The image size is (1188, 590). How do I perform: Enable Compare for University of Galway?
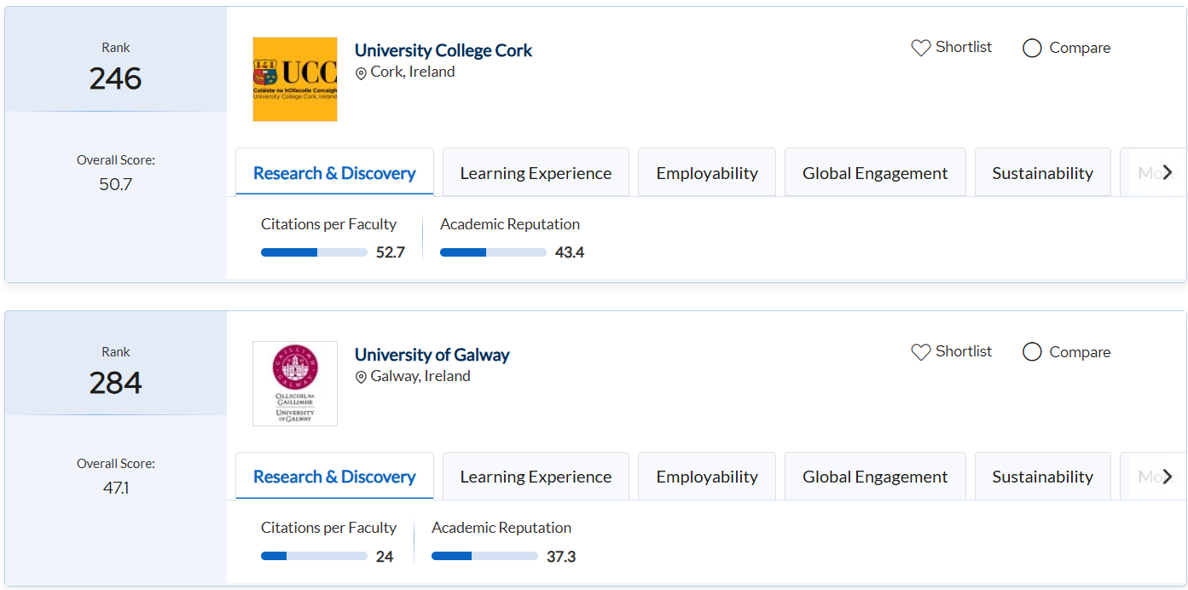1032,352
